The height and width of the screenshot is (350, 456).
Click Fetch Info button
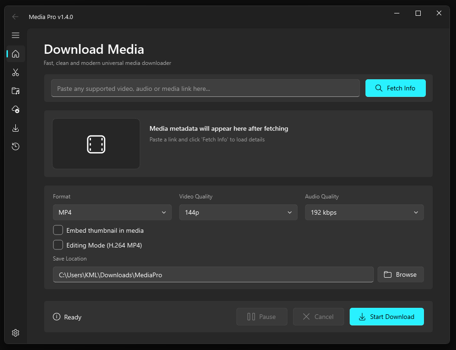[396, 88]
